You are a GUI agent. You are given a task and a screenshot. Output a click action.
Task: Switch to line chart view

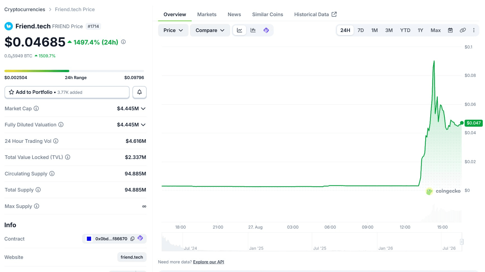pyautogui.click(x=239, y=30)
